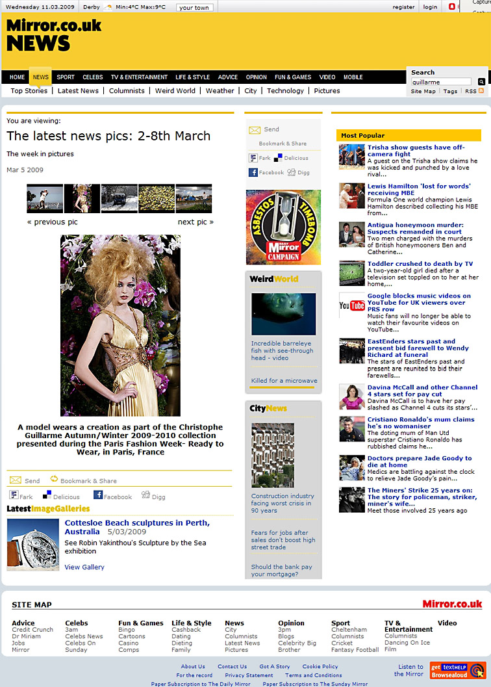Click the Digg icon below the photo caption
The image size is (491, 687).
(145, 495)
